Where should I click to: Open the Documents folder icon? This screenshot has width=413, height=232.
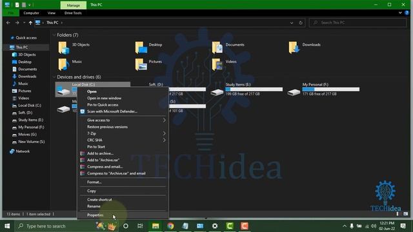tap(217, 48)
